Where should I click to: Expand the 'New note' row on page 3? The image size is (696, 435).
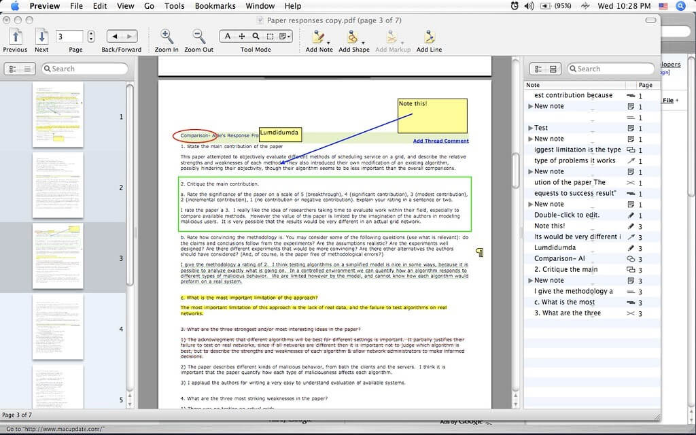530,281
